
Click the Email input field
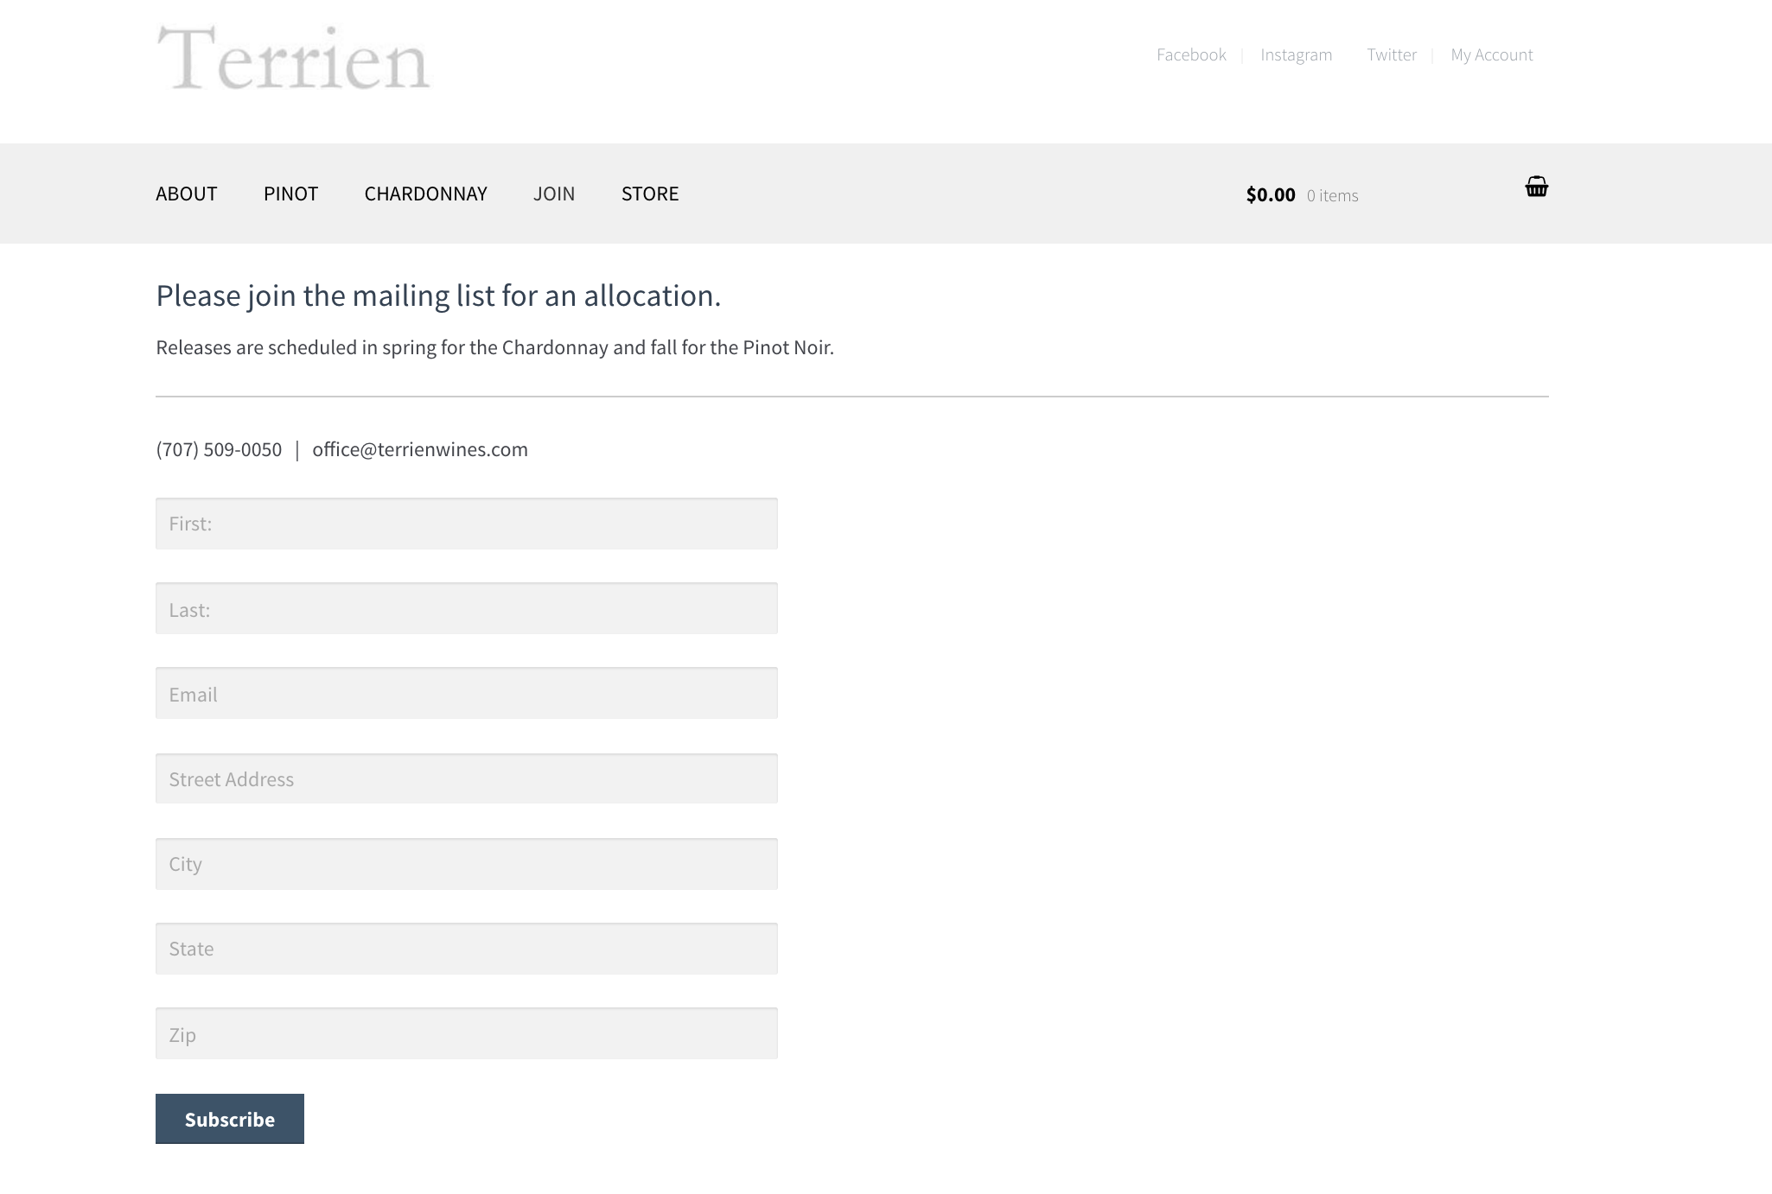click(x=465, y=693)
